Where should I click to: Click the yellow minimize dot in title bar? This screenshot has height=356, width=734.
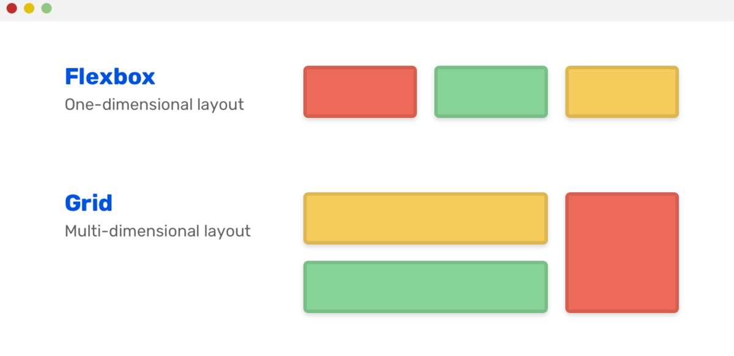pos(29,9)
